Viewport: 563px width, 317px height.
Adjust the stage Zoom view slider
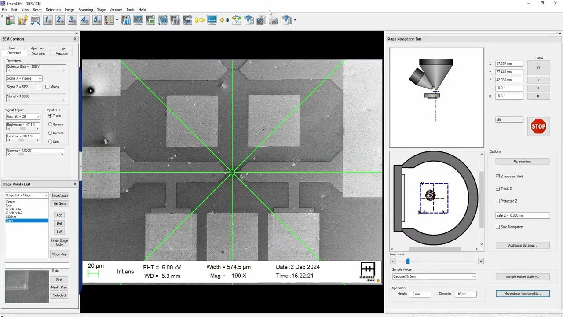[408, 261]
